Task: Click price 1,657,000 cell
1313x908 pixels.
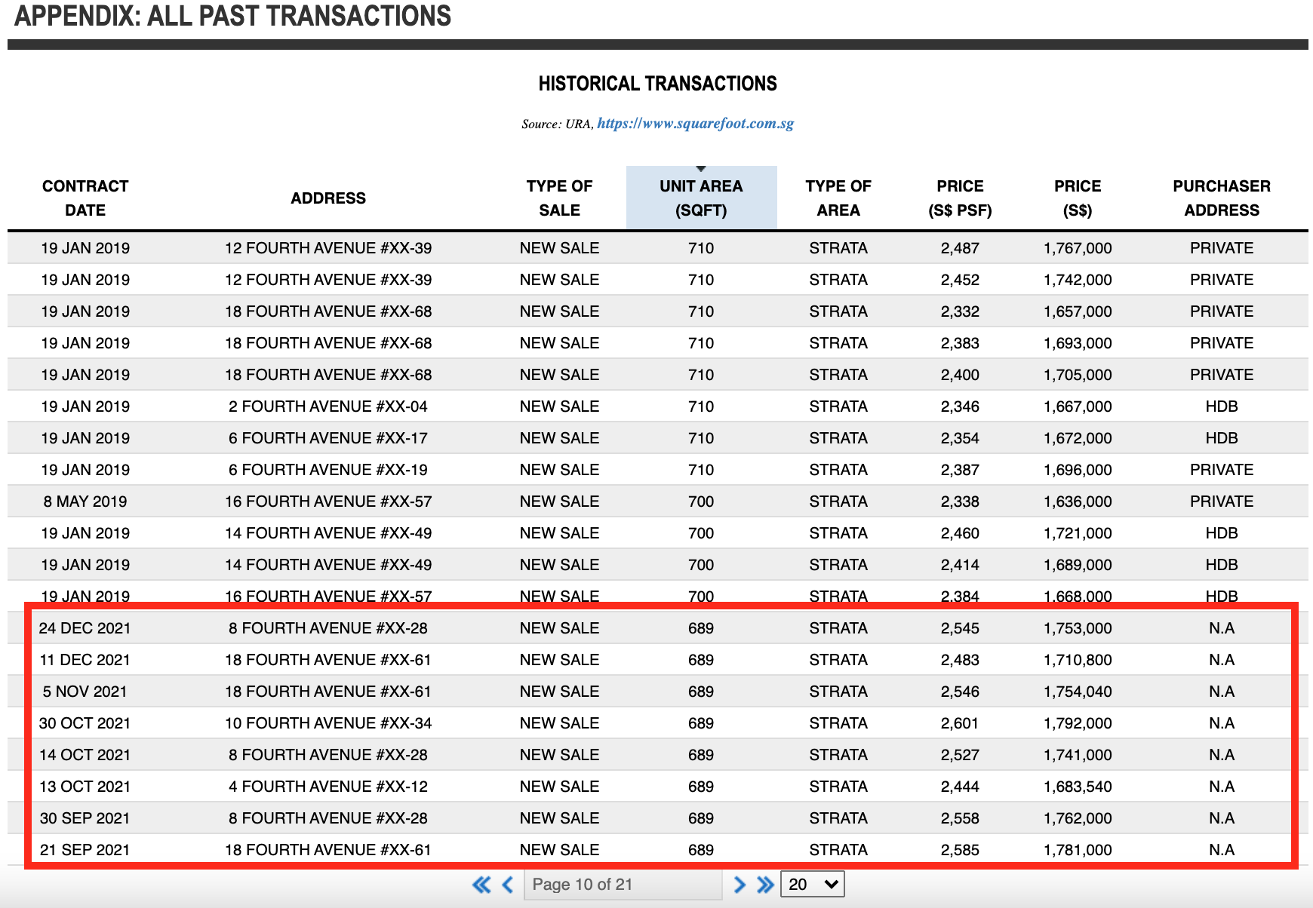Action: coord(1078,311)
